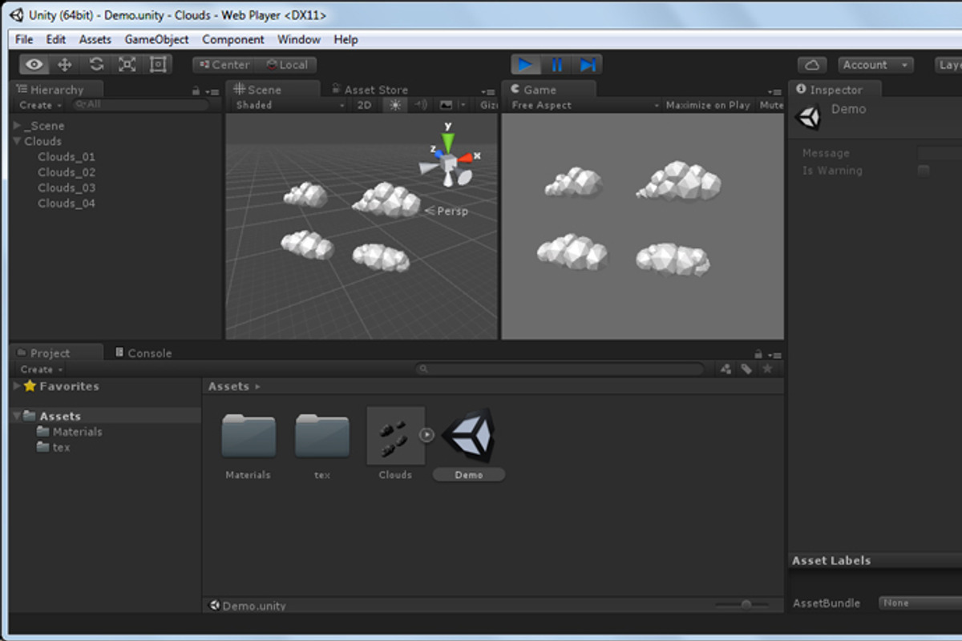
Task: Toggle Persp projection label
Action: click(x=447, y=211)
